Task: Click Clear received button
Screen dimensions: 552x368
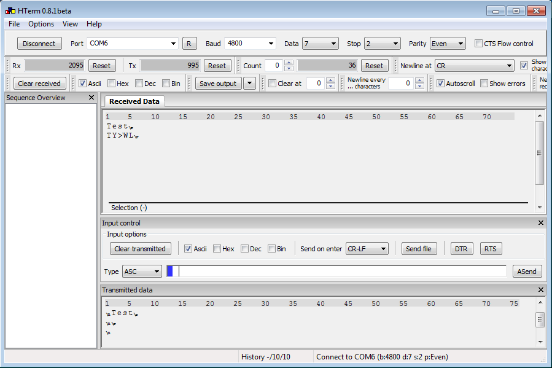Action: tap(39, 84)
